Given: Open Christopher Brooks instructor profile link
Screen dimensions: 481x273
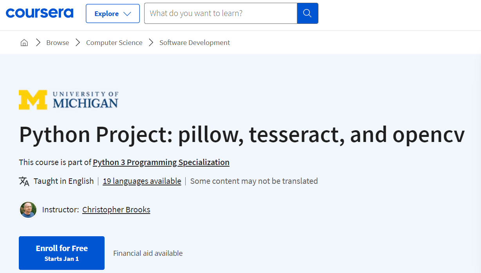Looking at the screenshot, I should tap(116, 210).
